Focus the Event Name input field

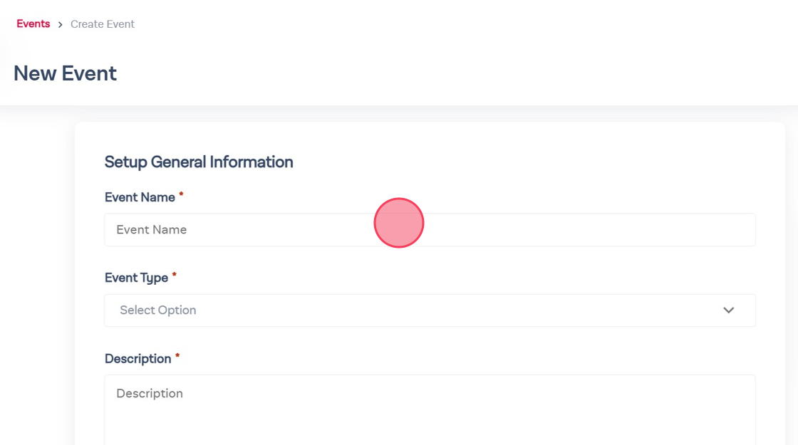click(x=570, y=230)
